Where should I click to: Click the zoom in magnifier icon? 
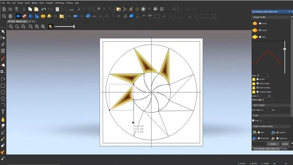(11, 27)
